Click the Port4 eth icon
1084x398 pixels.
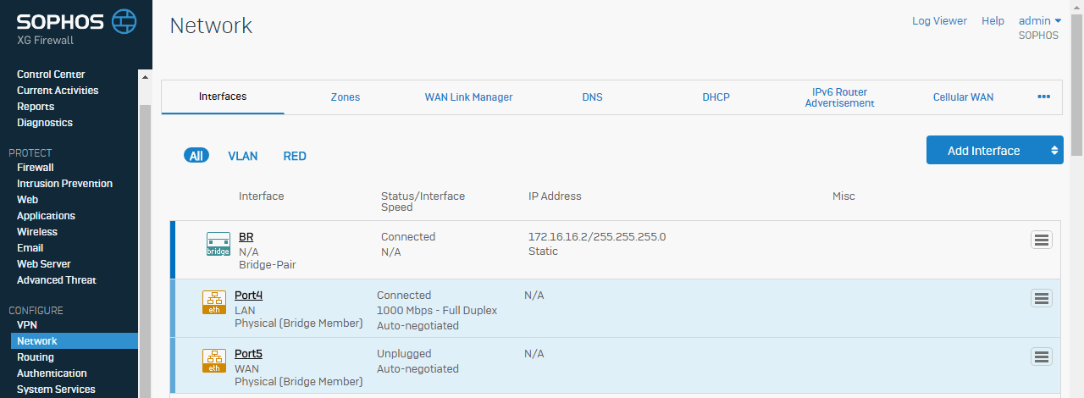(x=214, y=302)
